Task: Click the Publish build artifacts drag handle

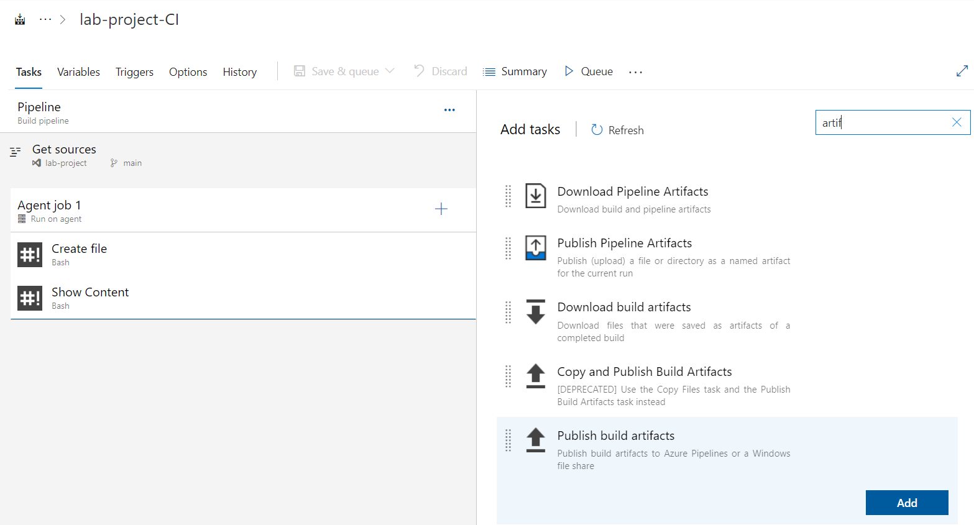Action: point(508,441)
